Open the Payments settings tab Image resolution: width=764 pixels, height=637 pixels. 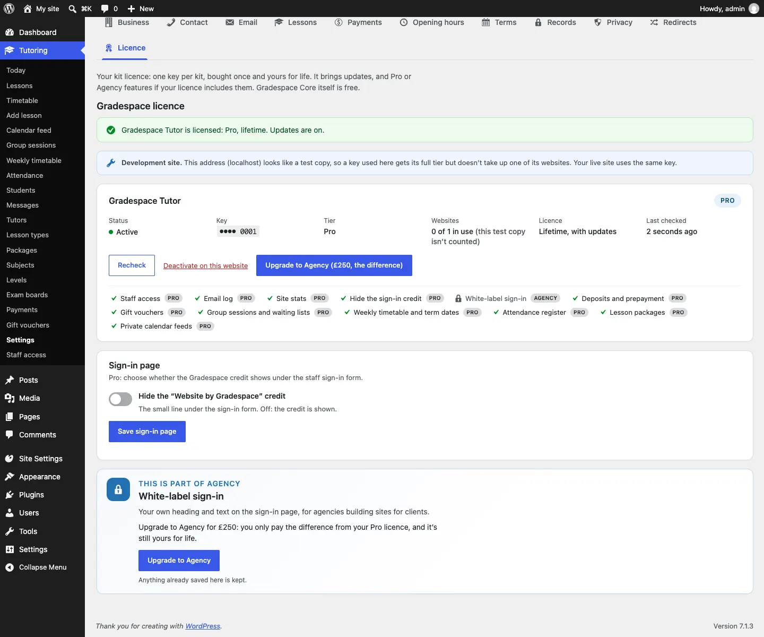pyautogui.click(x=358, y=22)
